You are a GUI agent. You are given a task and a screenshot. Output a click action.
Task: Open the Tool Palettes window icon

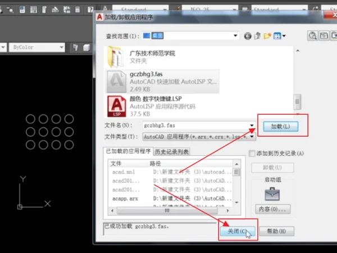pos(44,10)
